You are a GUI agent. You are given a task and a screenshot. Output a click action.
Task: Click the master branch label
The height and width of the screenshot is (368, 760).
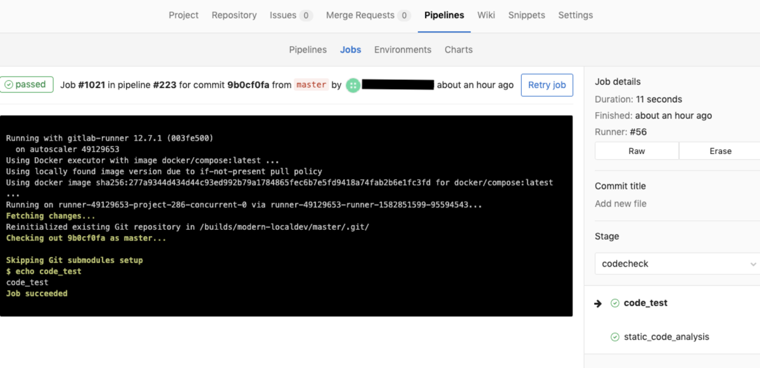(311, 85)
